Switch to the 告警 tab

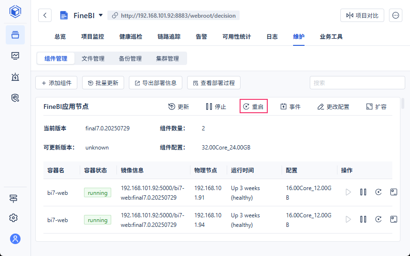point(201,37)
